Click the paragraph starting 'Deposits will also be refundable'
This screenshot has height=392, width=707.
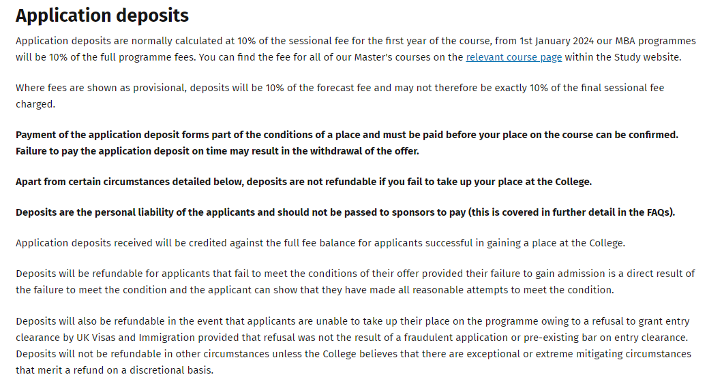tap(353, 346)
